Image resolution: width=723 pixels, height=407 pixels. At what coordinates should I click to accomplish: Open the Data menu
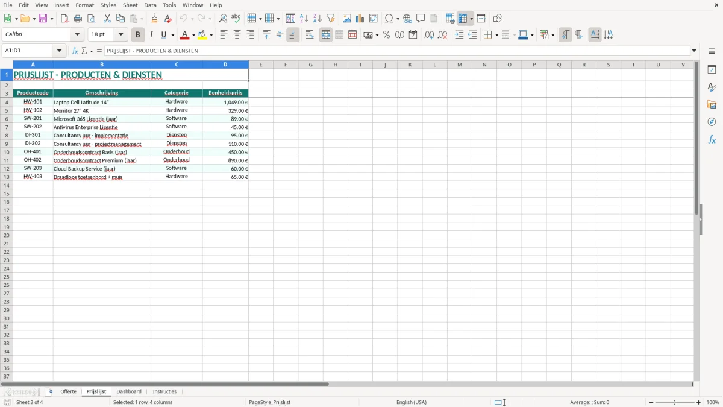click(x=150, y=5)
